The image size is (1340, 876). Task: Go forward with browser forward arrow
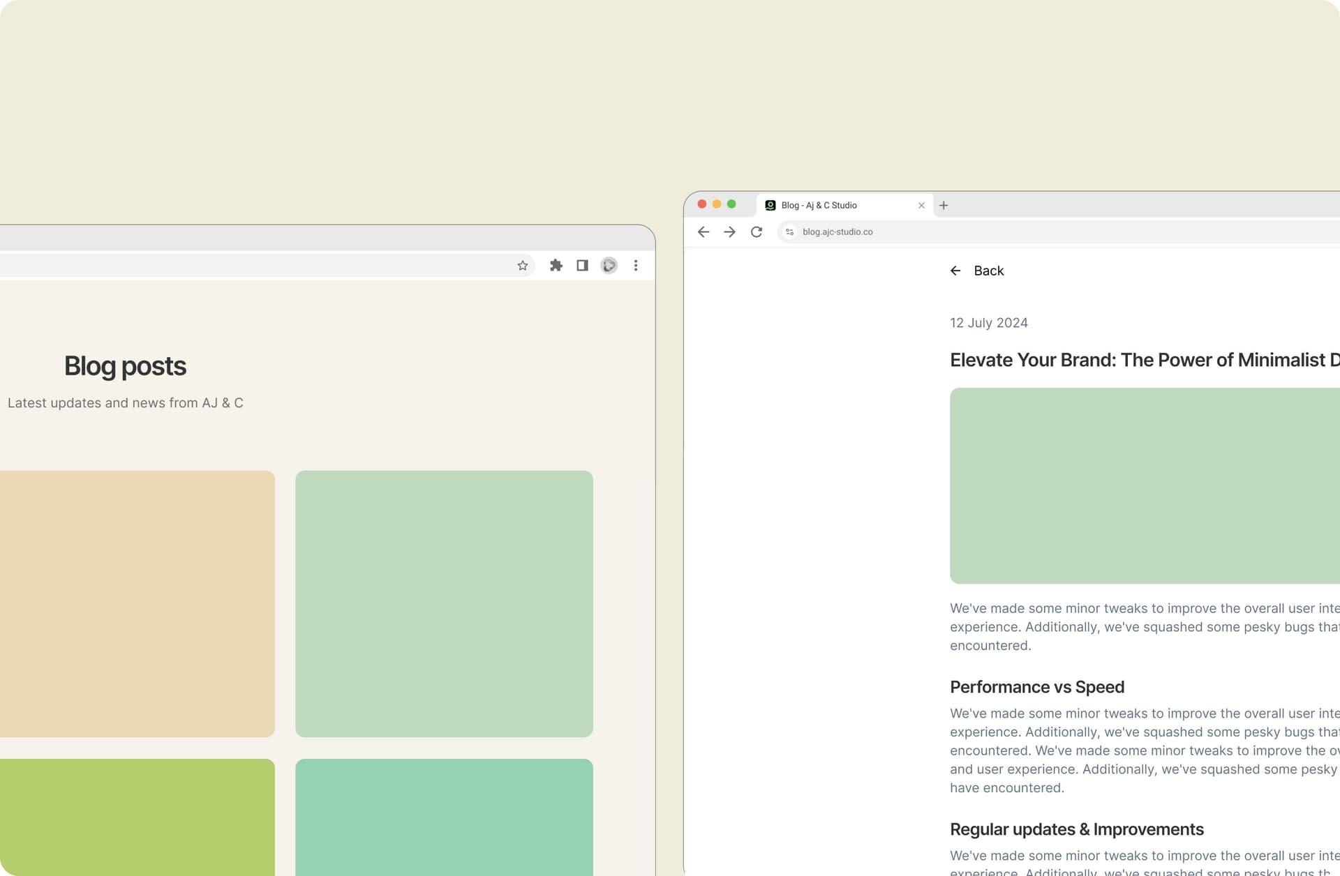coord(729,232)
